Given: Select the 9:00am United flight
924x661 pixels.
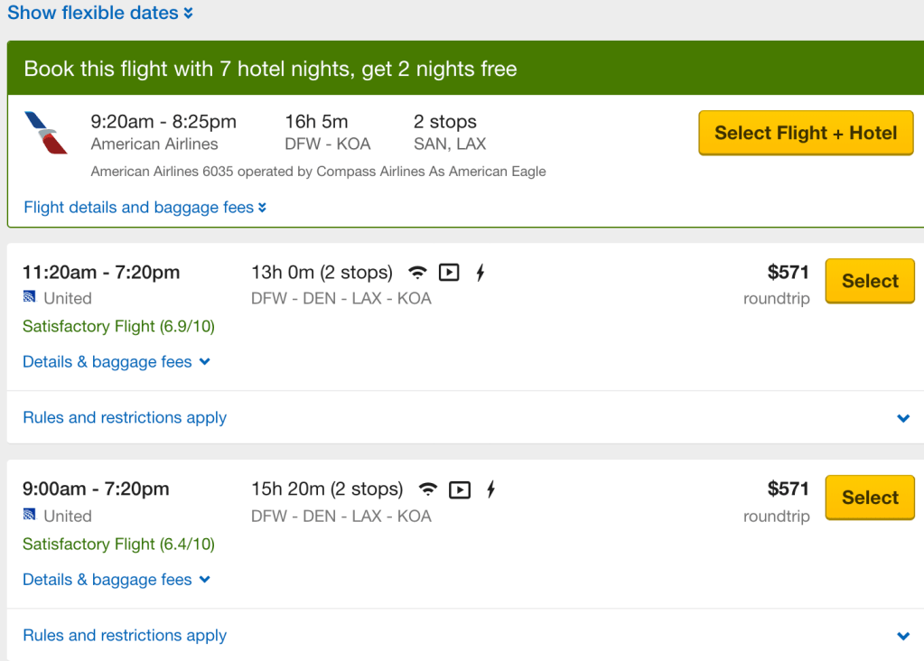Looking at the screenshot, I should (x=870, y=498).
